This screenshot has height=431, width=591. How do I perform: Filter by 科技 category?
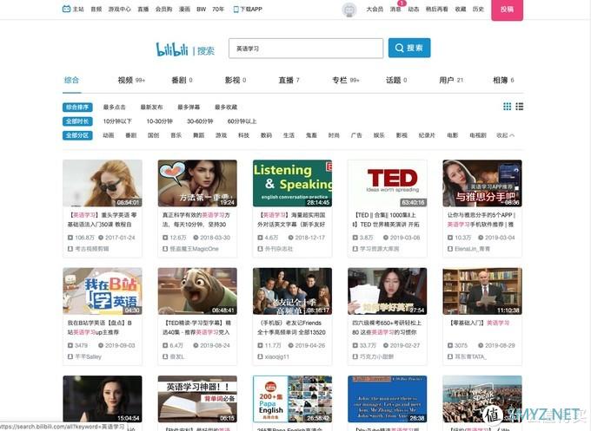coord(243,135)
